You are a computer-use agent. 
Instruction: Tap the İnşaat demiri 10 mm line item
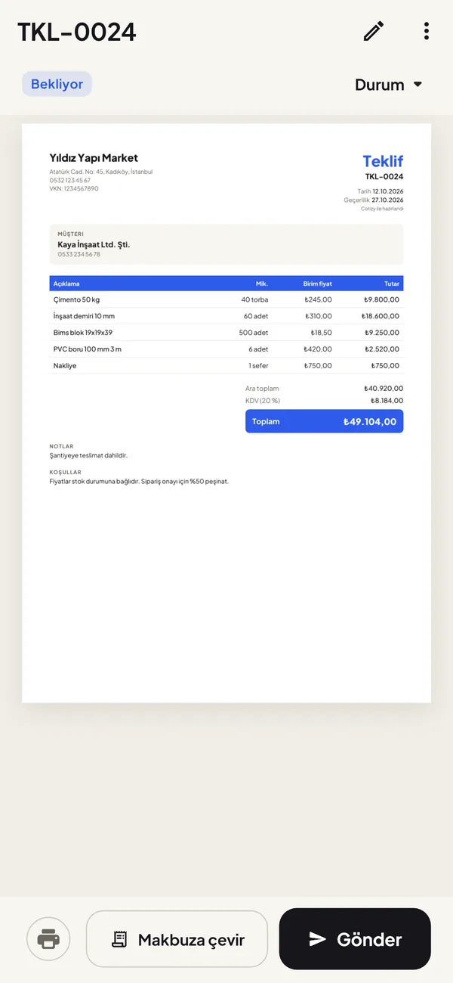point(84,316)
